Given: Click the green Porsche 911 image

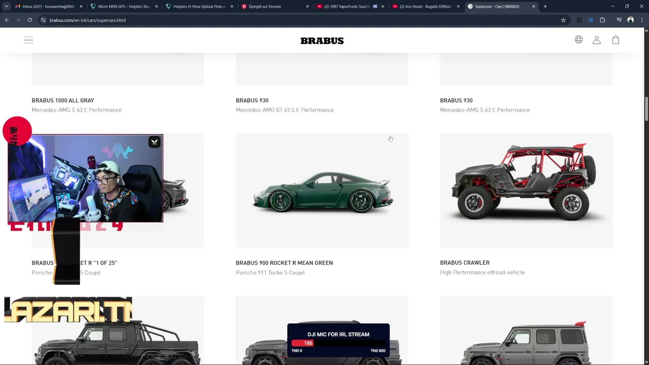Looking at the screenshot, I should [322, 191].
